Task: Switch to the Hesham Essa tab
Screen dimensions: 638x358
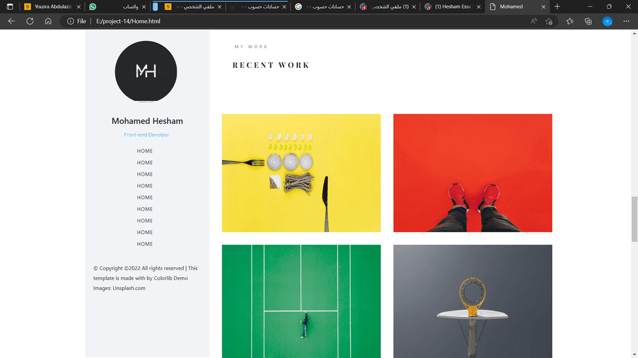Action: [x=452, y=6]
